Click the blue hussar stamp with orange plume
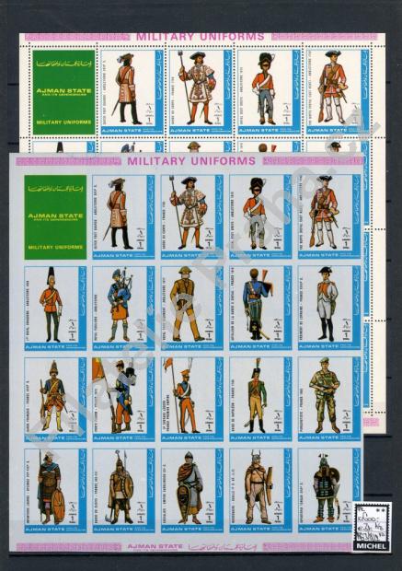Screen dimensions: 402x571 point(260,309)
